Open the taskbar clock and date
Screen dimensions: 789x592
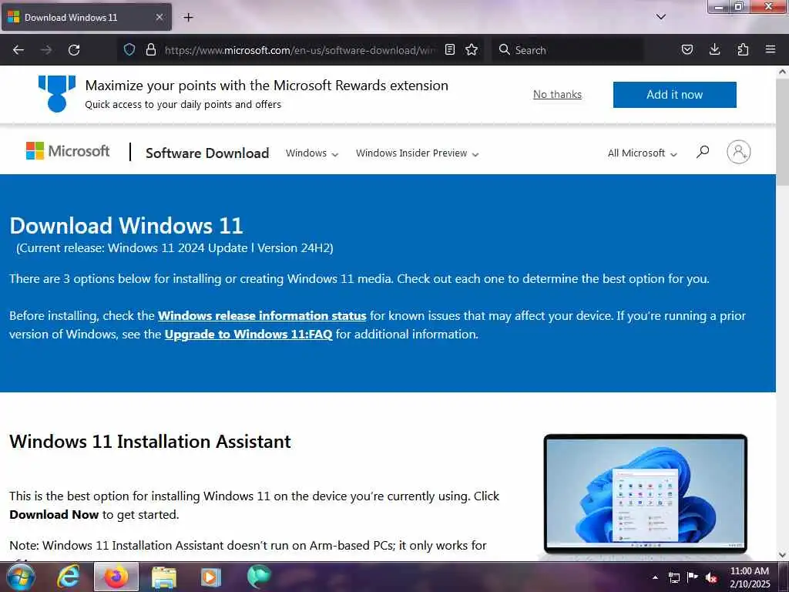coord(750,577)
